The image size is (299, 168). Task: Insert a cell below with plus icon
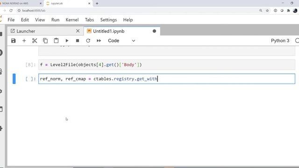24,41
